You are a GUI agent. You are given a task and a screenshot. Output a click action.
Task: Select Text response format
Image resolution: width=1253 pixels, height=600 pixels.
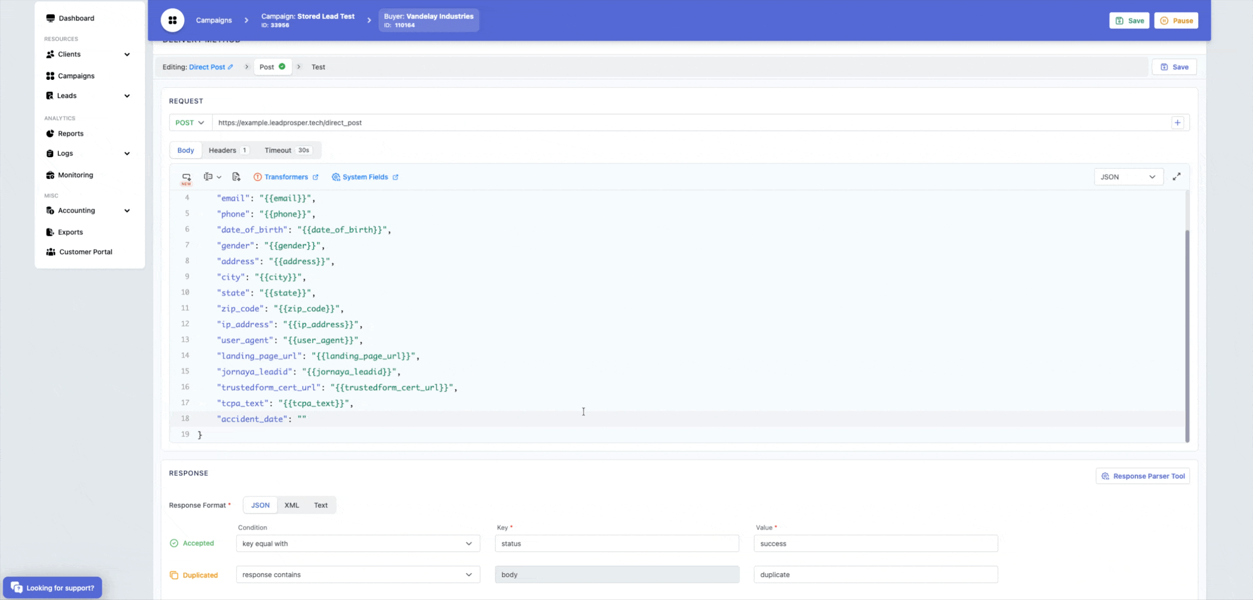(320, 505)
